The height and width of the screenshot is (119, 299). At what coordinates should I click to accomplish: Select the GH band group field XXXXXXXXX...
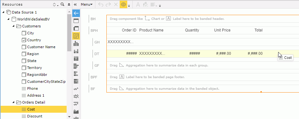[121, 42]
